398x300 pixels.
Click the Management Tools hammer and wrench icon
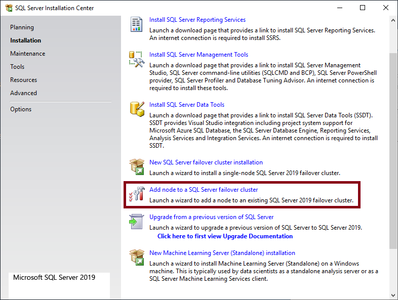point(137,59)
